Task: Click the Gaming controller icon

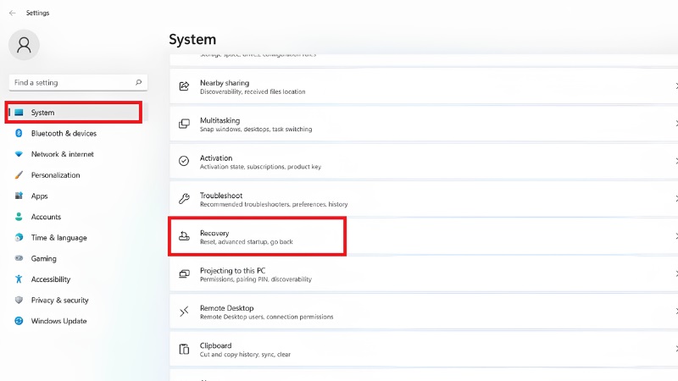Action: click(19, 258)
